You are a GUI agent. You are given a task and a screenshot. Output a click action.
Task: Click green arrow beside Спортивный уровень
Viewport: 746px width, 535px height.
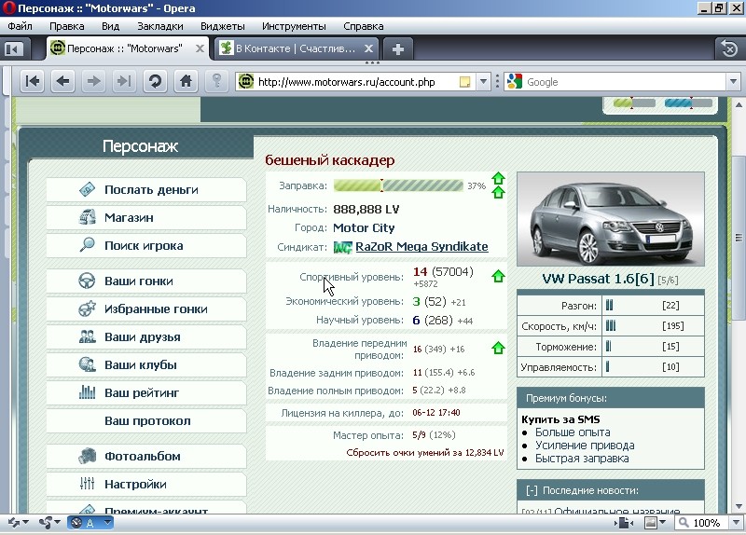(498, 276)
